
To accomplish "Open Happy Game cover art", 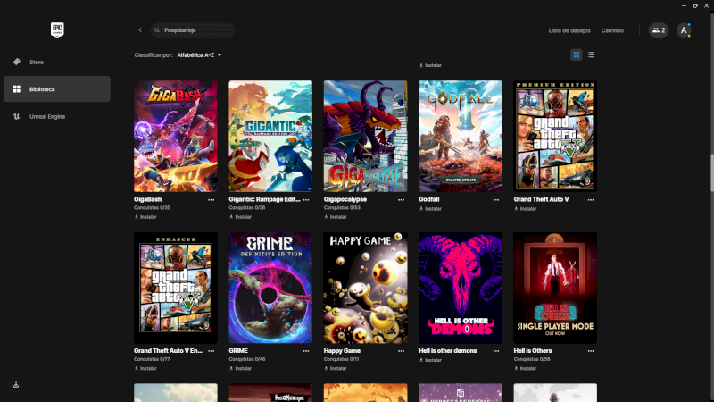I will (x=365, y=288).
